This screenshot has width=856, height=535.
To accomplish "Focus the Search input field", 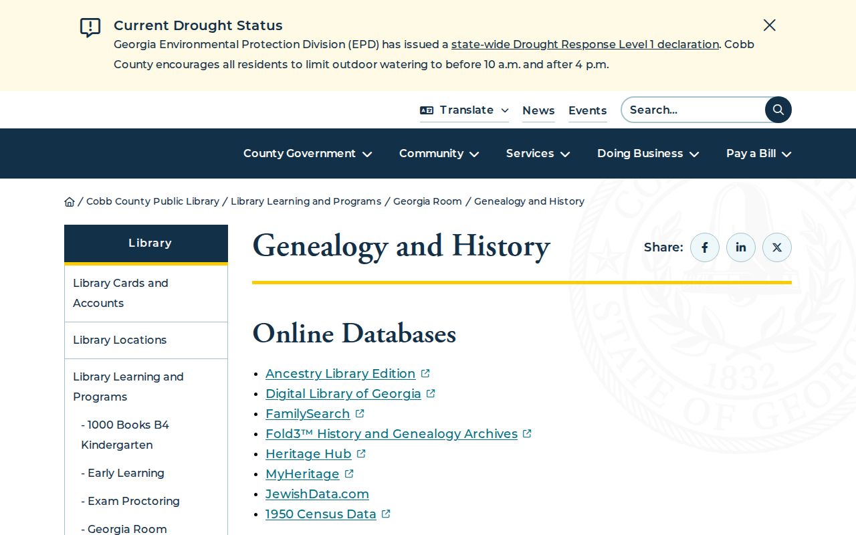I will (x=693, y=110).
